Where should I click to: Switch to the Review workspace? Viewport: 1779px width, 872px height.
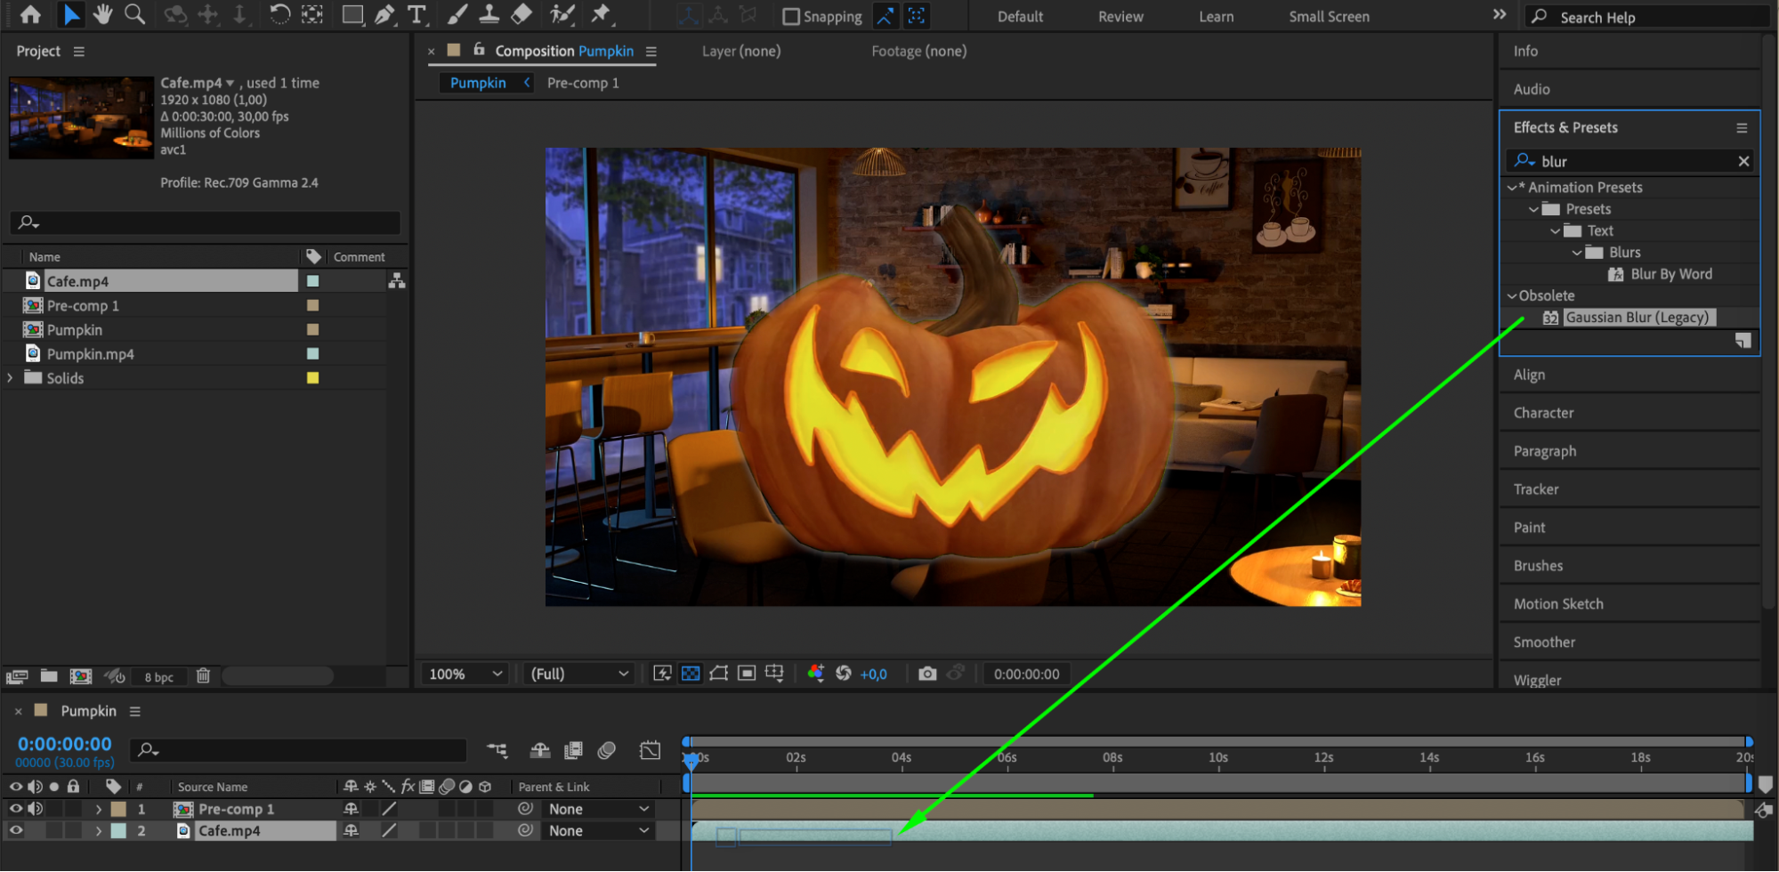coord(1120,16)
